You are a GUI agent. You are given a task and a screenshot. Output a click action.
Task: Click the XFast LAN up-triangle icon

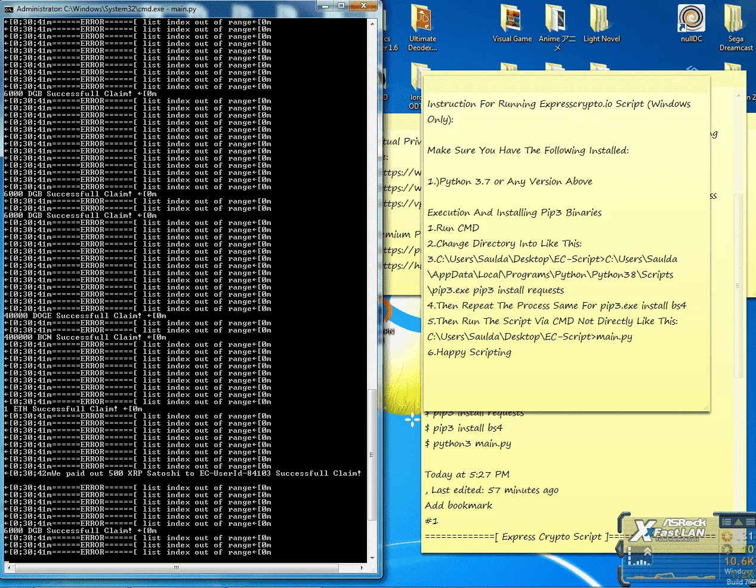tap(739, 522)
